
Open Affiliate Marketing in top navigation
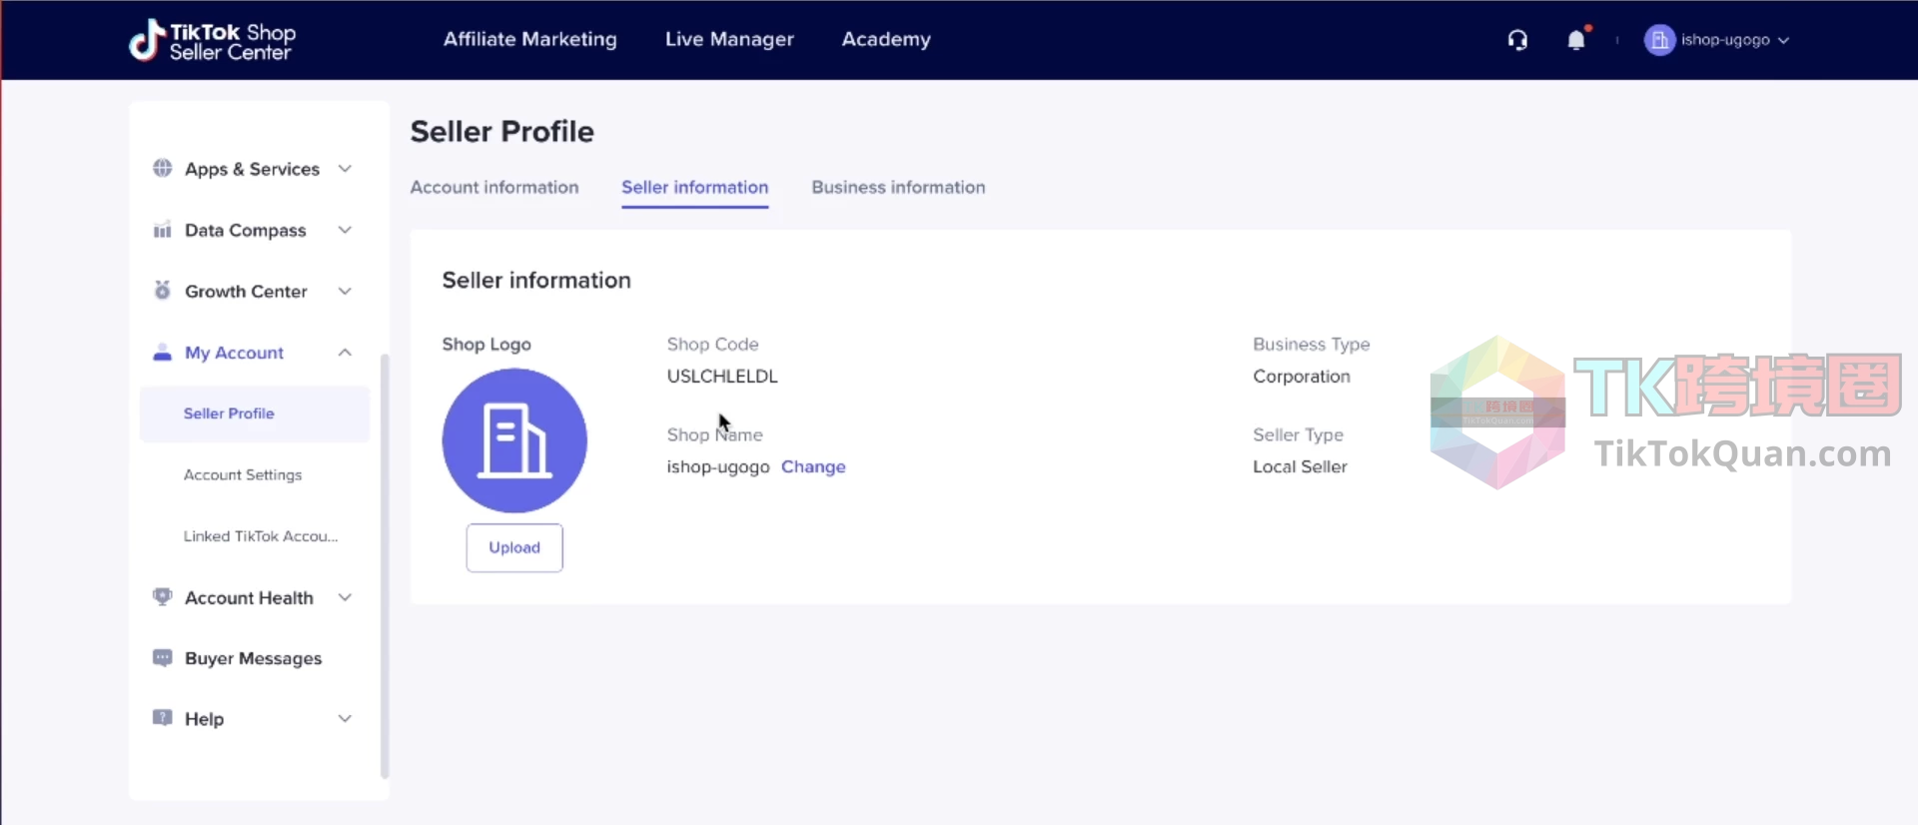(530, 39)
